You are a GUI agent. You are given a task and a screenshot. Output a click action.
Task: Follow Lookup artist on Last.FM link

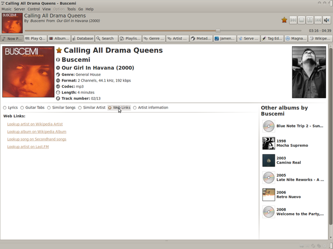tap(28, 147)
